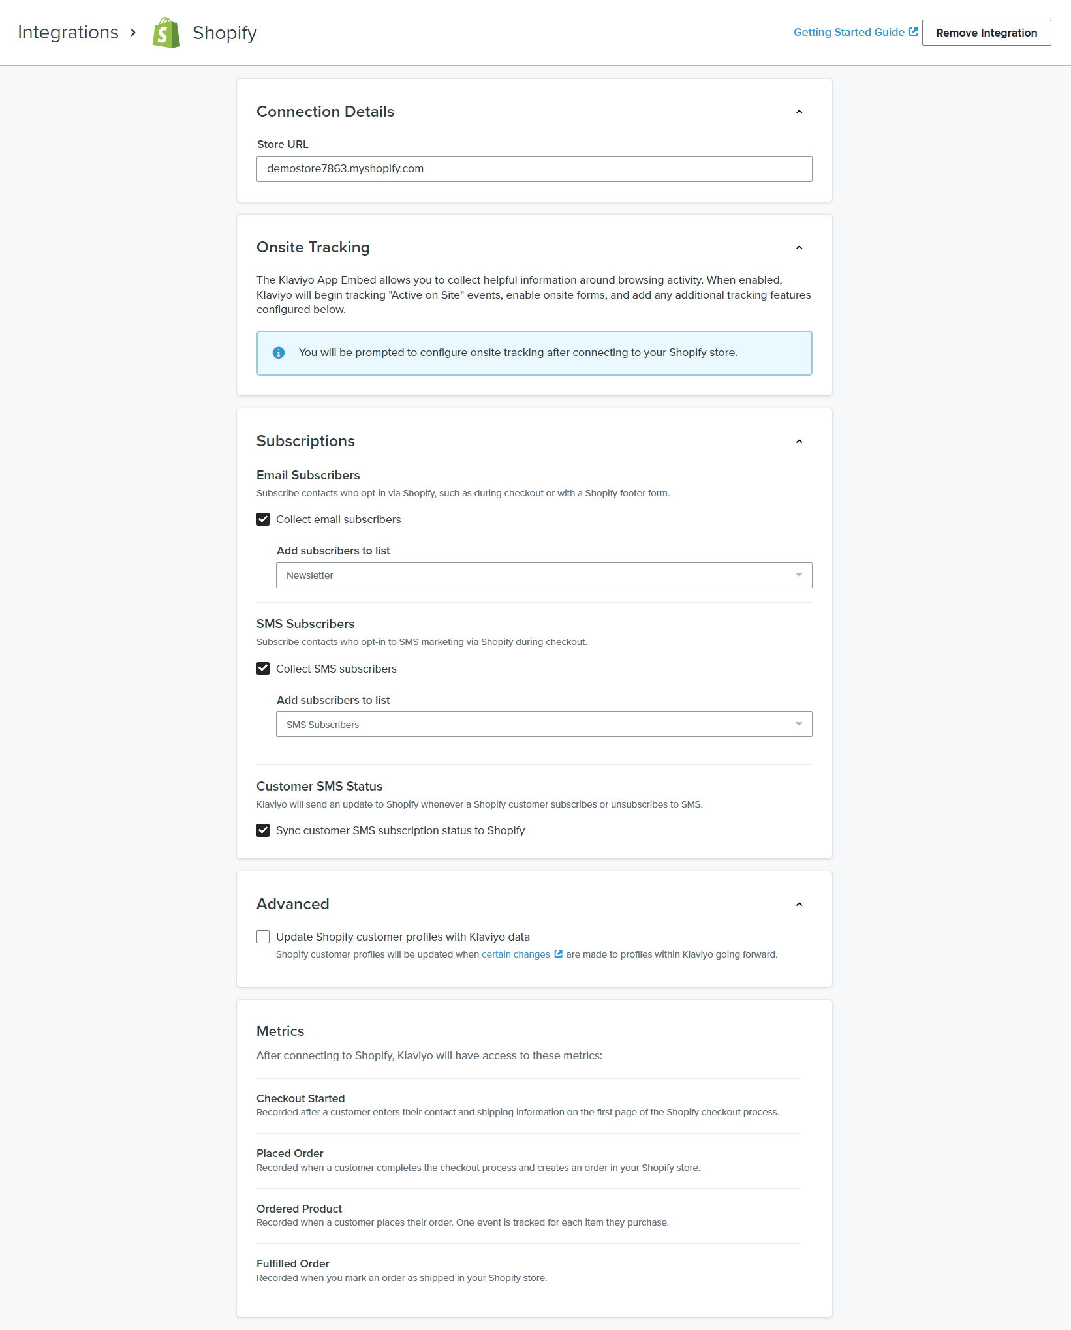This screenshot has width=1071, height=1330.
Task: Click the breadcrumb chevron after Integrations
Action: (x=133, y=33)
